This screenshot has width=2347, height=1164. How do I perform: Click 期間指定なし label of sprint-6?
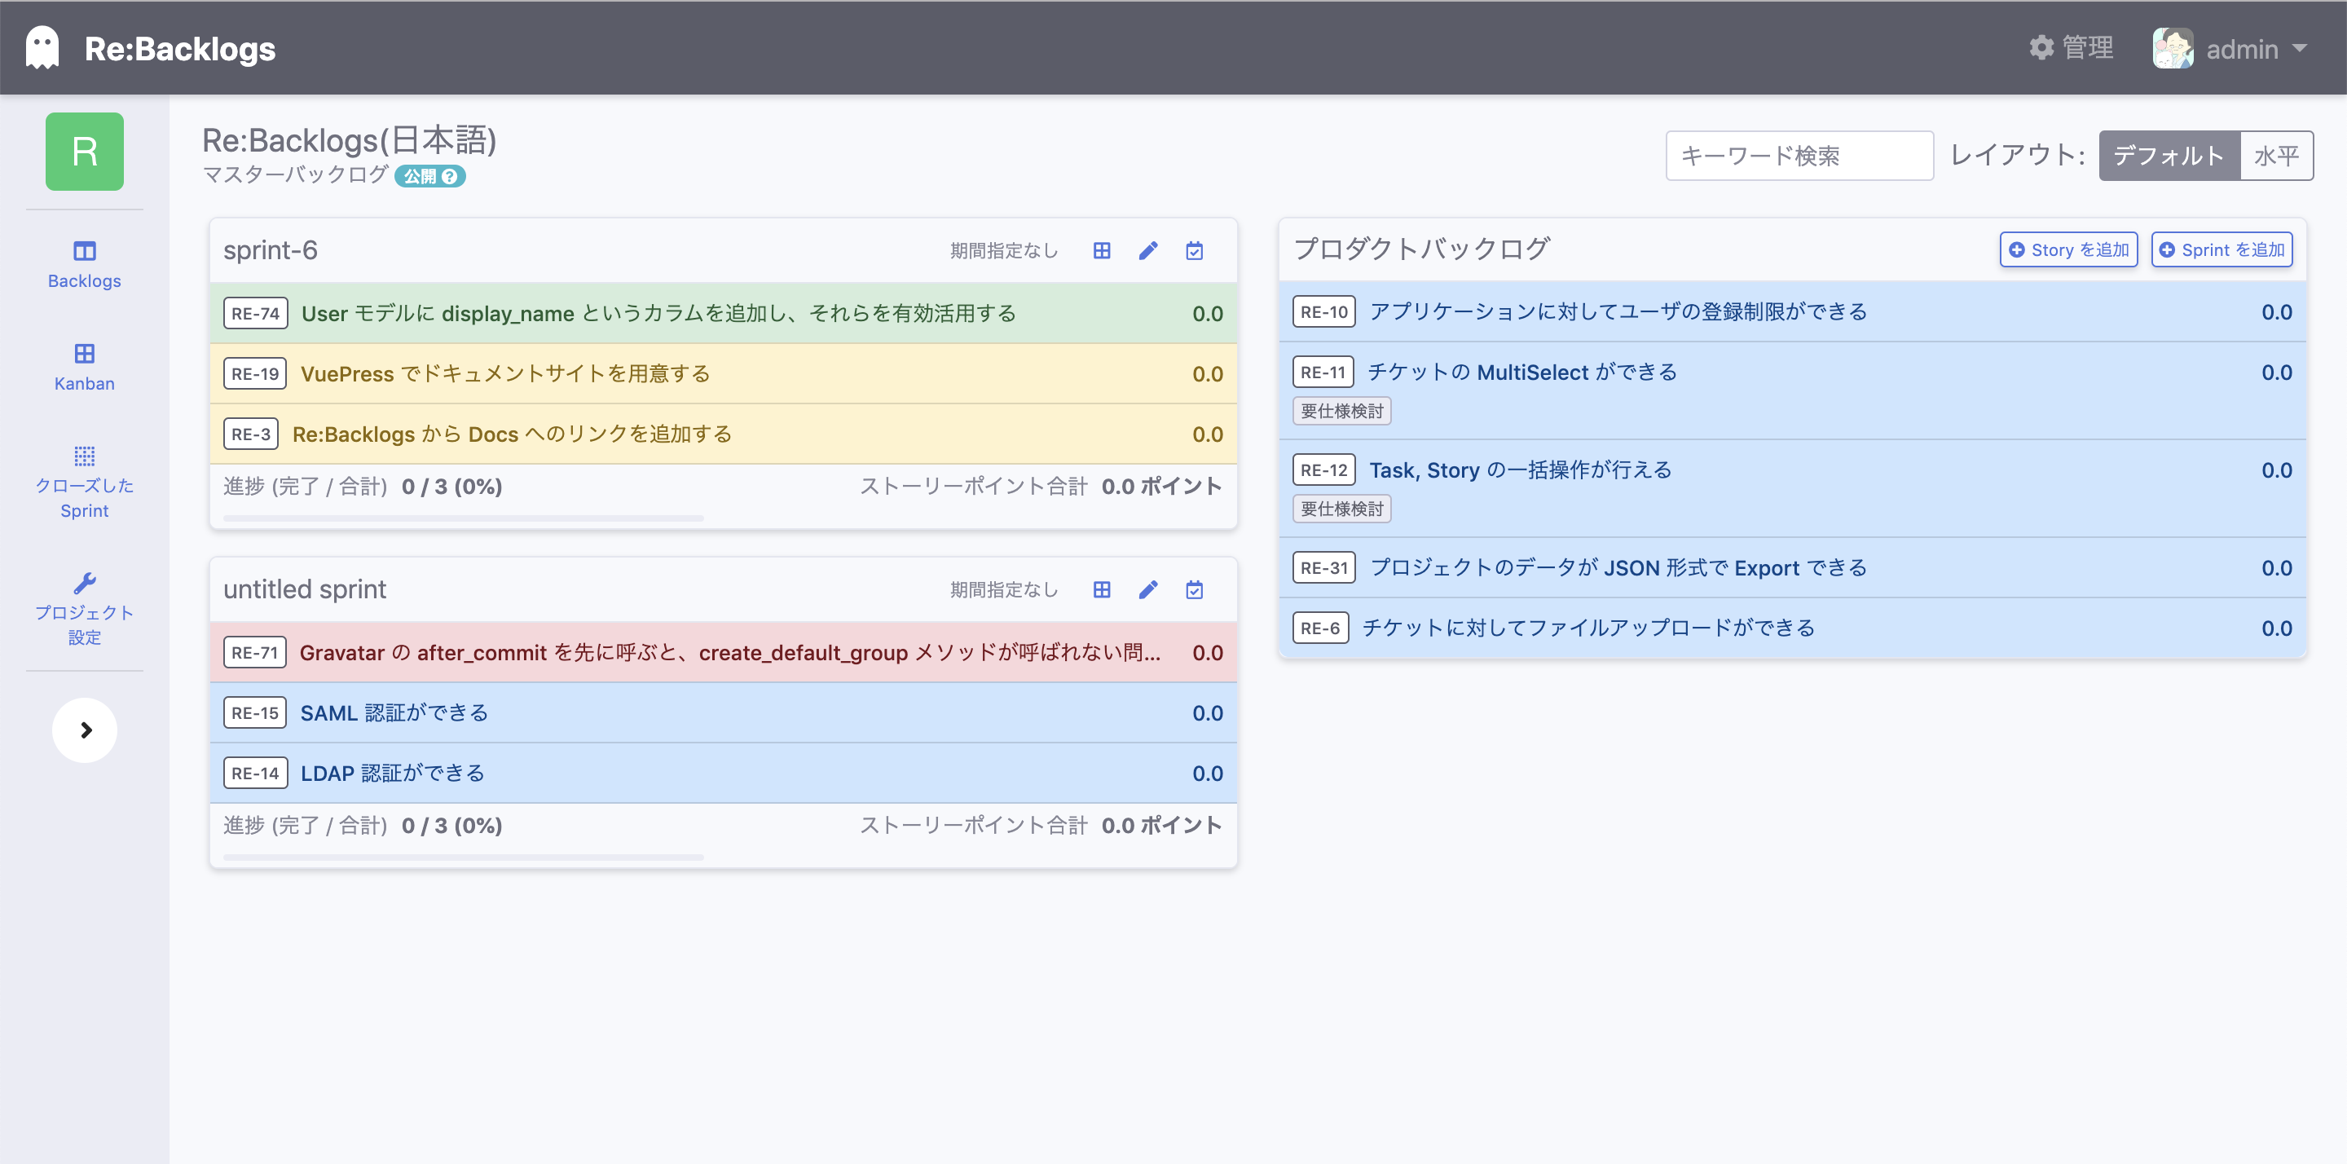[x=1004, y=251]
